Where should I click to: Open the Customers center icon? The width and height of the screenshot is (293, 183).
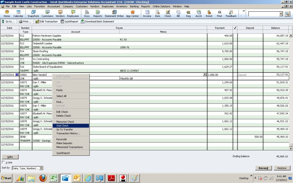coord(47,14)
